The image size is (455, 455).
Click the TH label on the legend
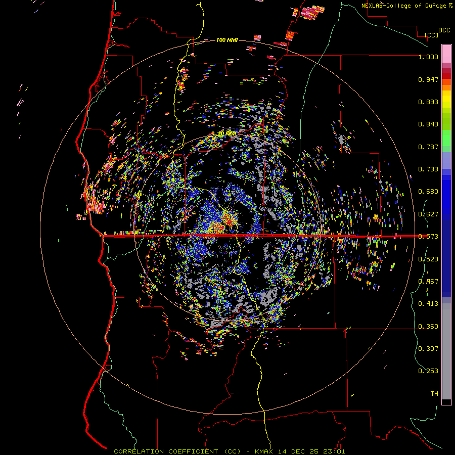[434, 394]
